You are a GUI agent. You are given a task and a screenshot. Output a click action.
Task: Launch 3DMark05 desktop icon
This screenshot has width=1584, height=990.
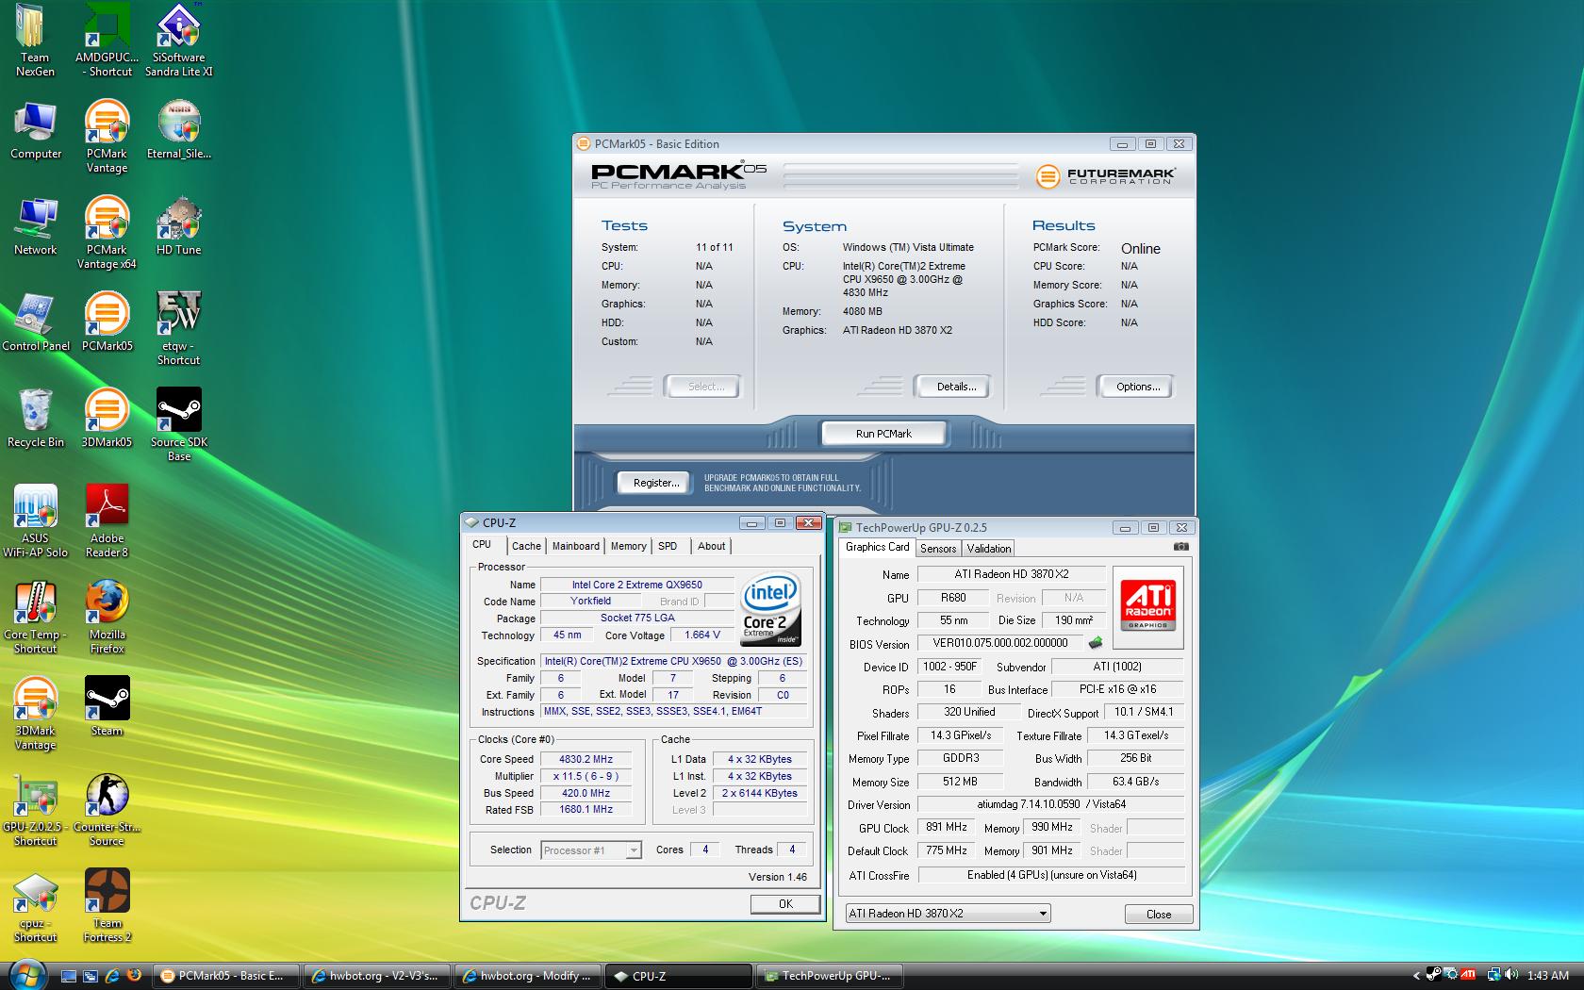click(x=107, y=420)
